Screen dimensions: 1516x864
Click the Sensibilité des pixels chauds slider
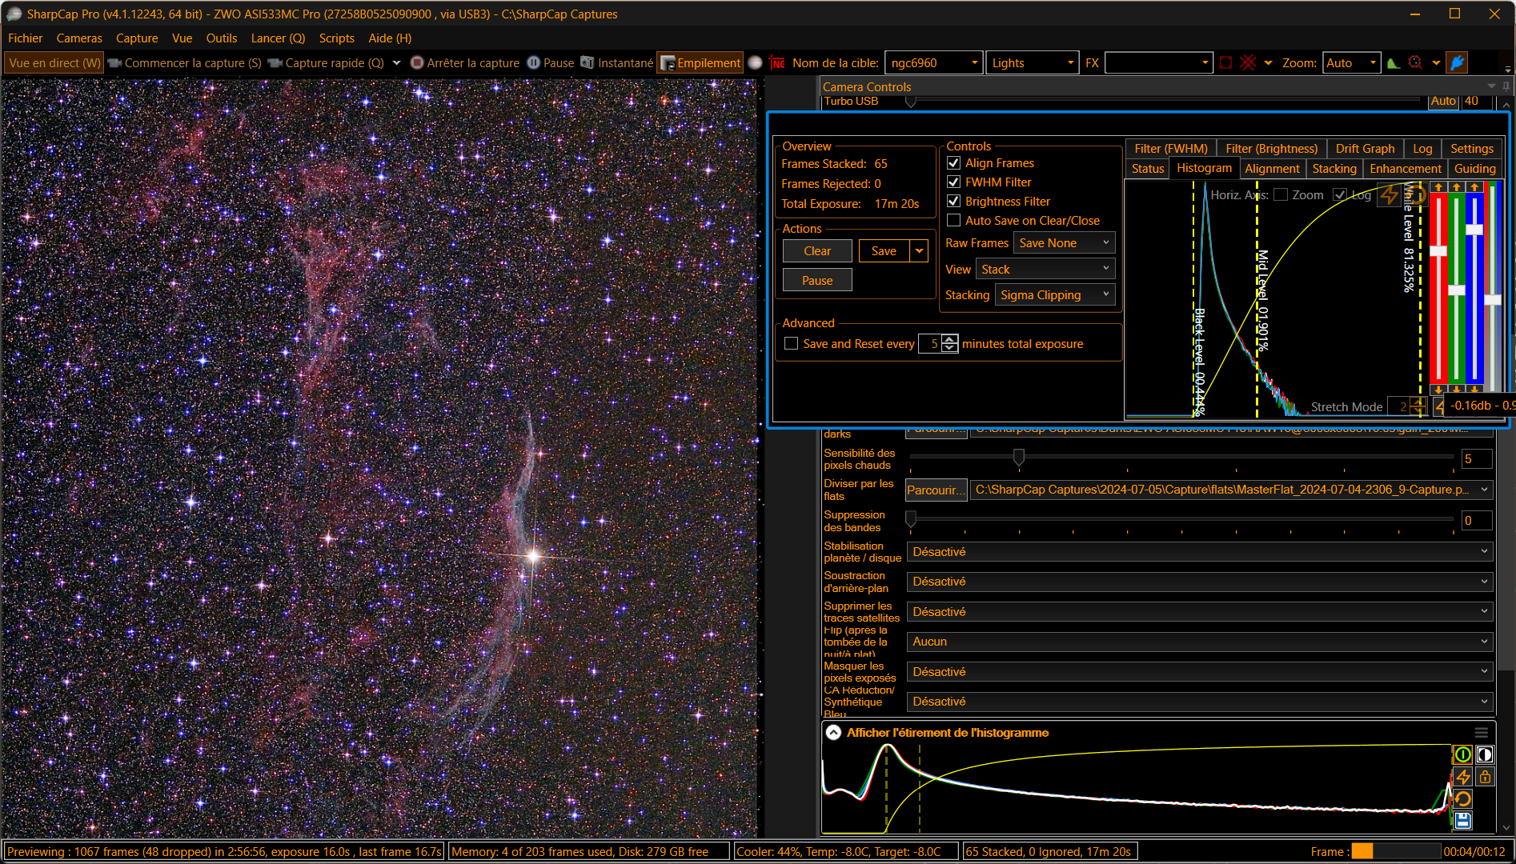coord(1181,457)
